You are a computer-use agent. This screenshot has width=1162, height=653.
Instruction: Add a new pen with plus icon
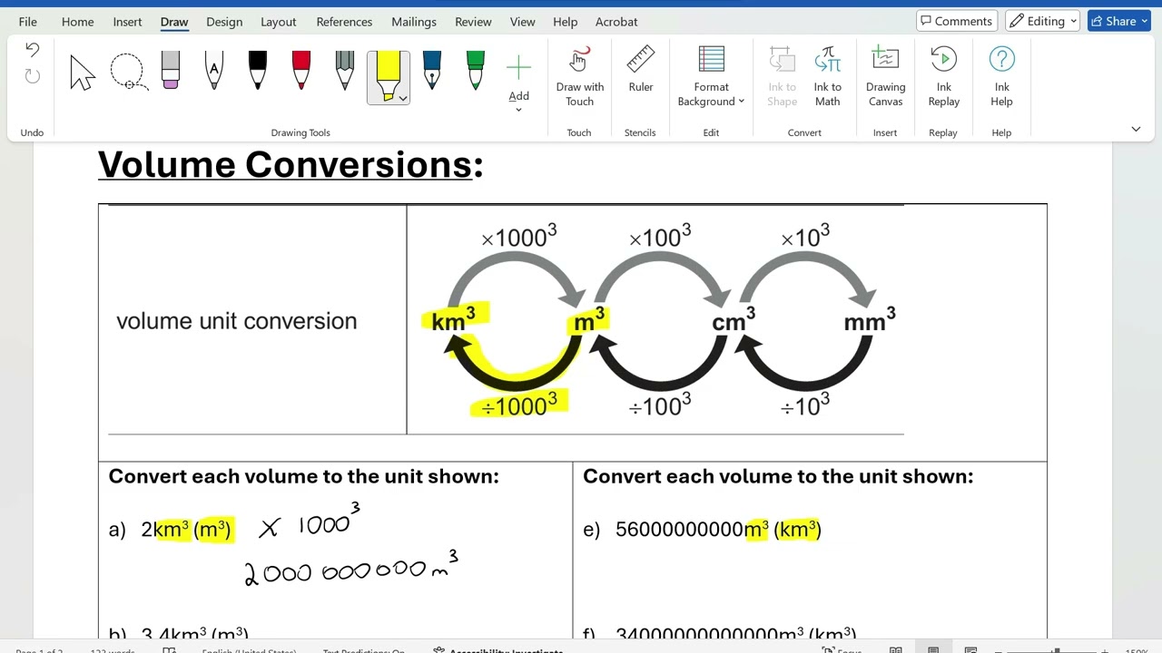518,67
